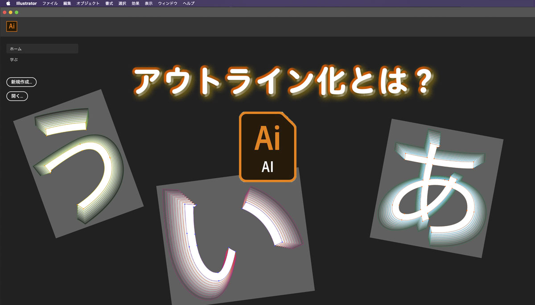This screenshot has height=305, width=535.
Task: Open the 選択 menu
Action: coord(122,3)
